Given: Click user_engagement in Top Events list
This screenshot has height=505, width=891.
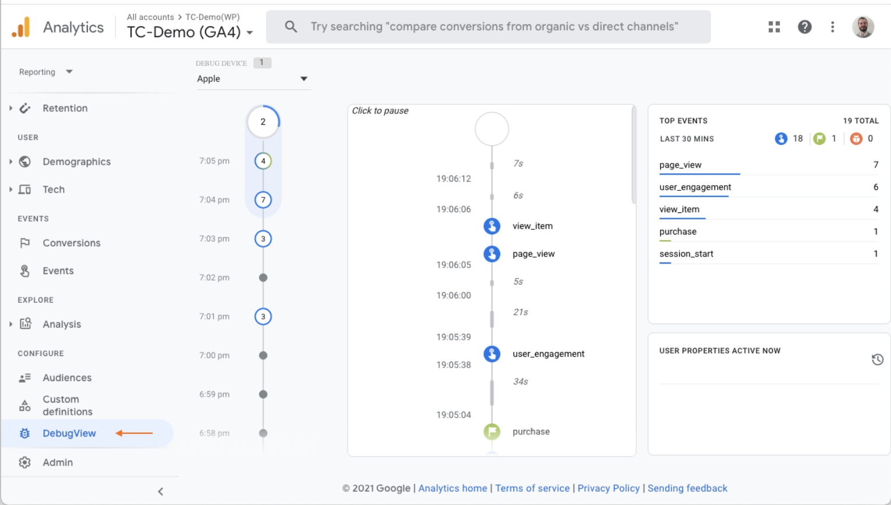Looking at the screenshot, I should (x=695, y=187).
